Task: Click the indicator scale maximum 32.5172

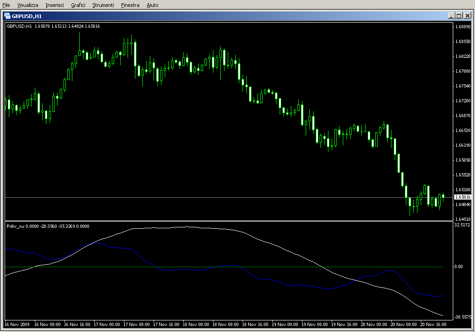Action: click(x=462, y=225)
